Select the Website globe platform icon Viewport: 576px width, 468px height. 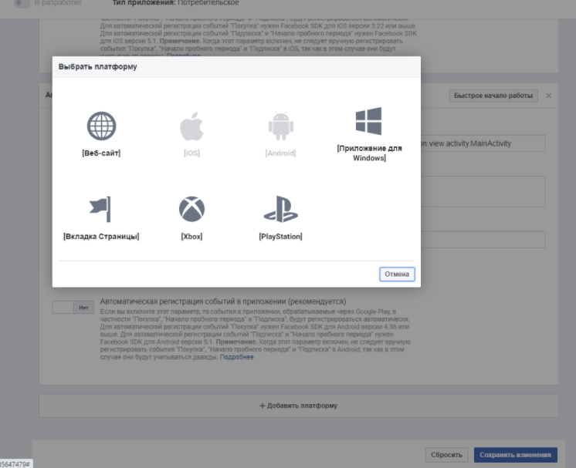(x=101, y=126)
